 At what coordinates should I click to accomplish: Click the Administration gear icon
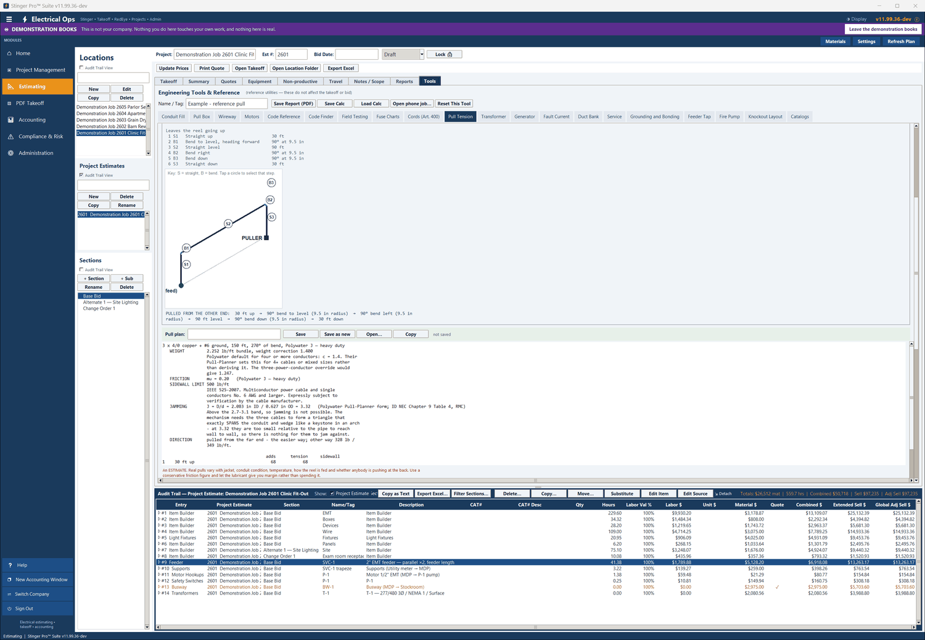click(10, 153)
